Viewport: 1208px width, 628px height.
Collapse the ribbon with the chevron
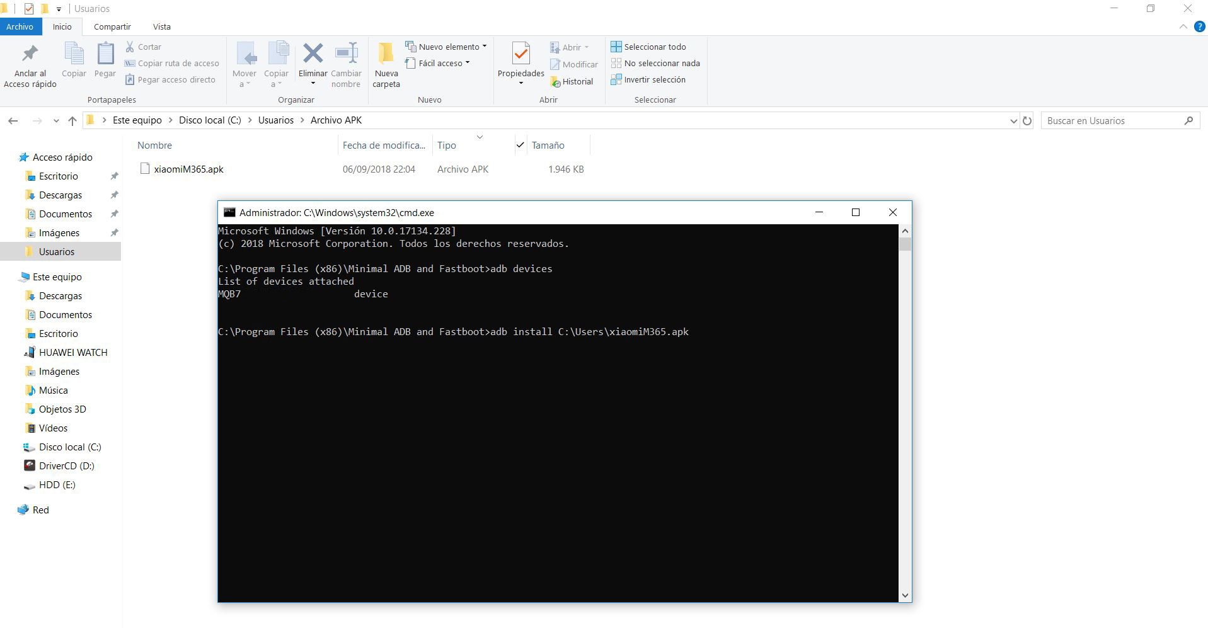[x=1183, y=26]
